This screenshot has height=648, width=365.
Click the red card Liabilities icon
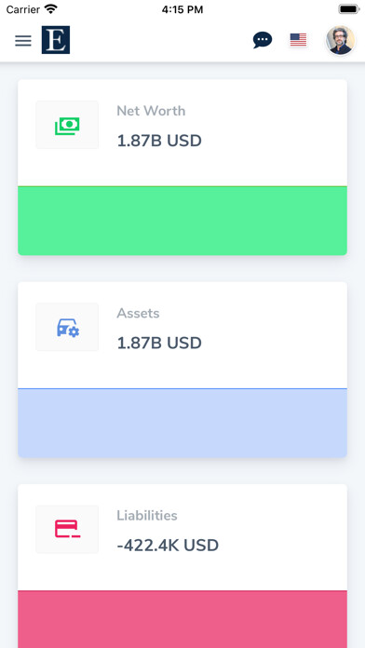point(67,530)
